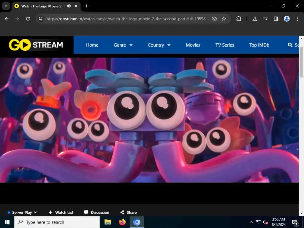The width and height of the screenshot is (304, 228).
Task: Expand the Server Play dropdown
Action: click(x=22, y=212)
